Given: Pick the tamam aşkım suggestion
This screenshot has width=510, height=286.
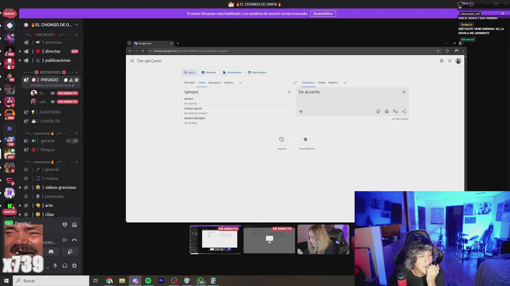Looking at the screenshot, I should [x=237, y=111].
